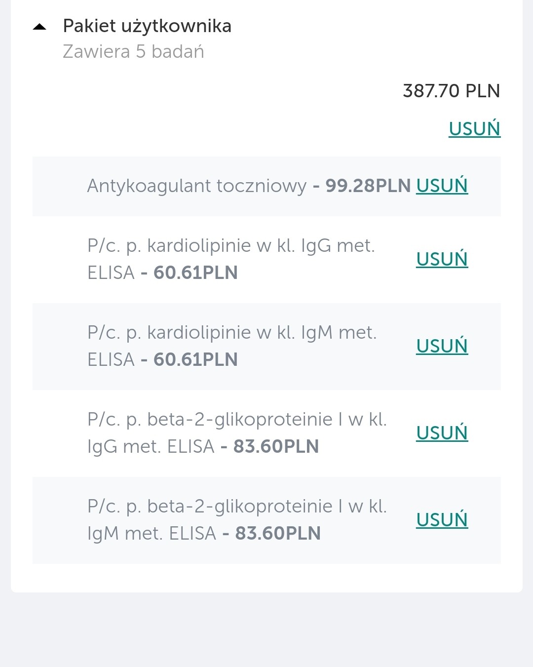Image resolution: width=533 pixels, height=667 pixels.
Task: Delete the kardiolipinie IgM ELISA test
Action: click(442, 346)
